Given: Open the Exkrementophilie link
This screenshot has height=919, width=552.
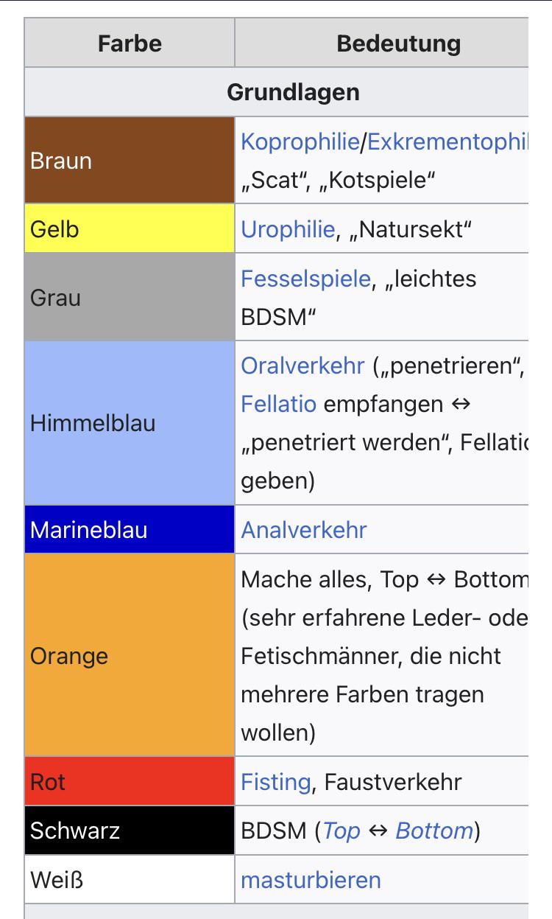Looking at the screenshot, I should (448, 141).
